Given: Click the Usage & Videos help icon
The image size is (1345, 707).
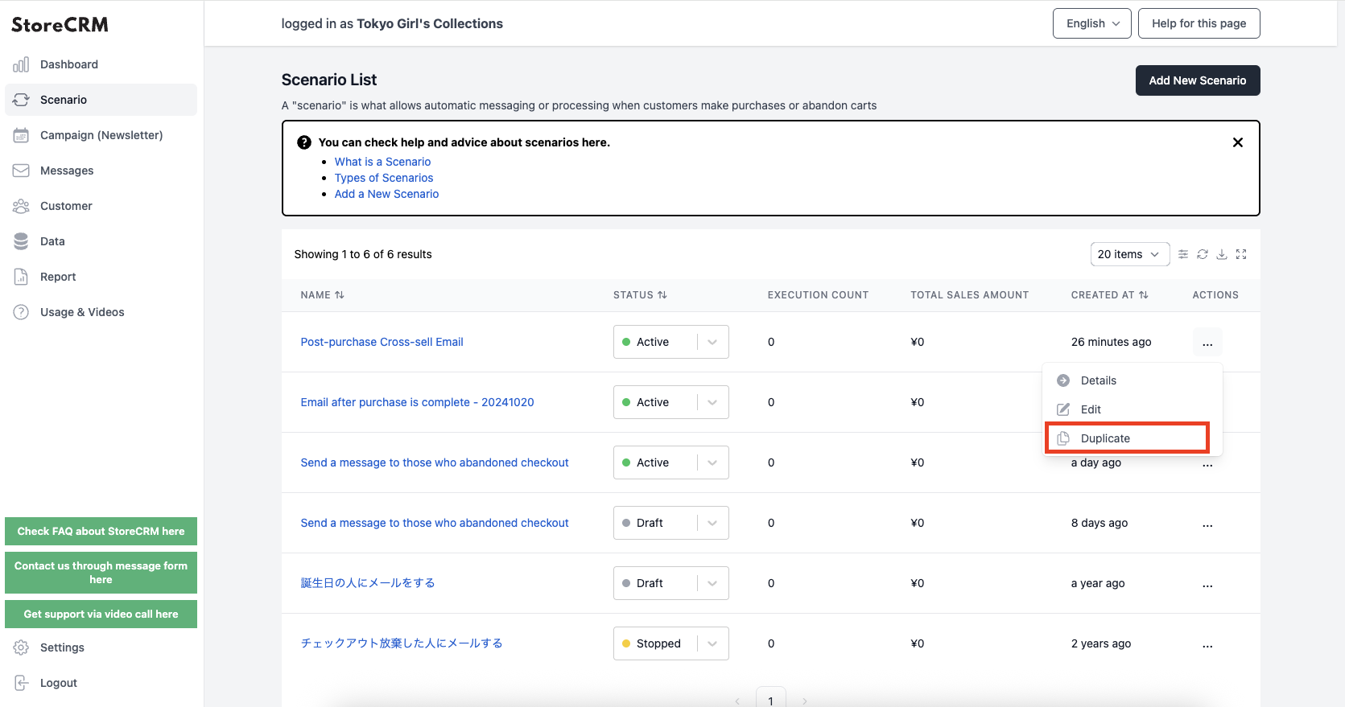Looking at the screenshot, I should click(21, 312).
